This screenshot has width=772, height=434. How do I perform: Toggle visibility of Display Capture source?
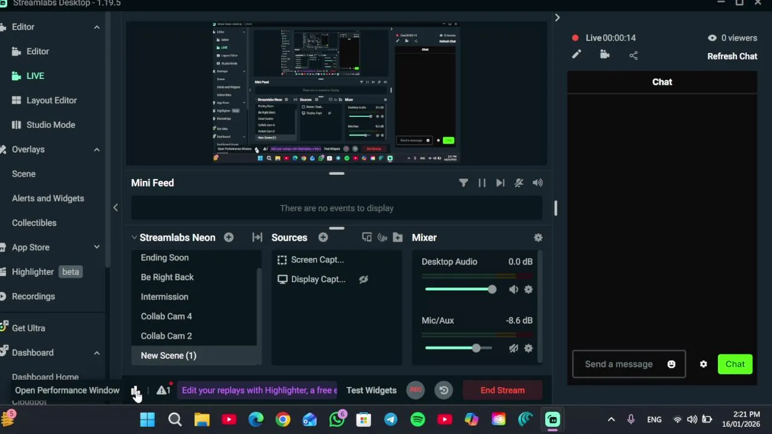click(363, 279)
